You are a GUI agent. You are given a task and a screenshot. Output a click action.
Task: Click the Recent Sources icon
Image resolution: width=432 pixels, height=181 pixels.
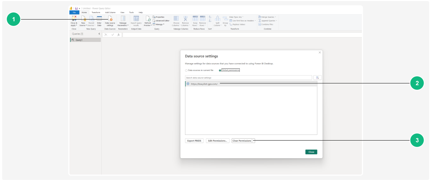click(x=91, y=19)
